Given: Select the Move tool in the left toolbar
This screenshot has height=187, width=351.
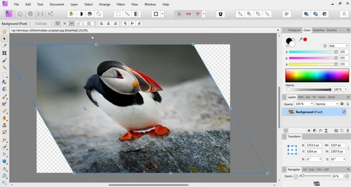Looking at the screenshot, I should (4, 39).
